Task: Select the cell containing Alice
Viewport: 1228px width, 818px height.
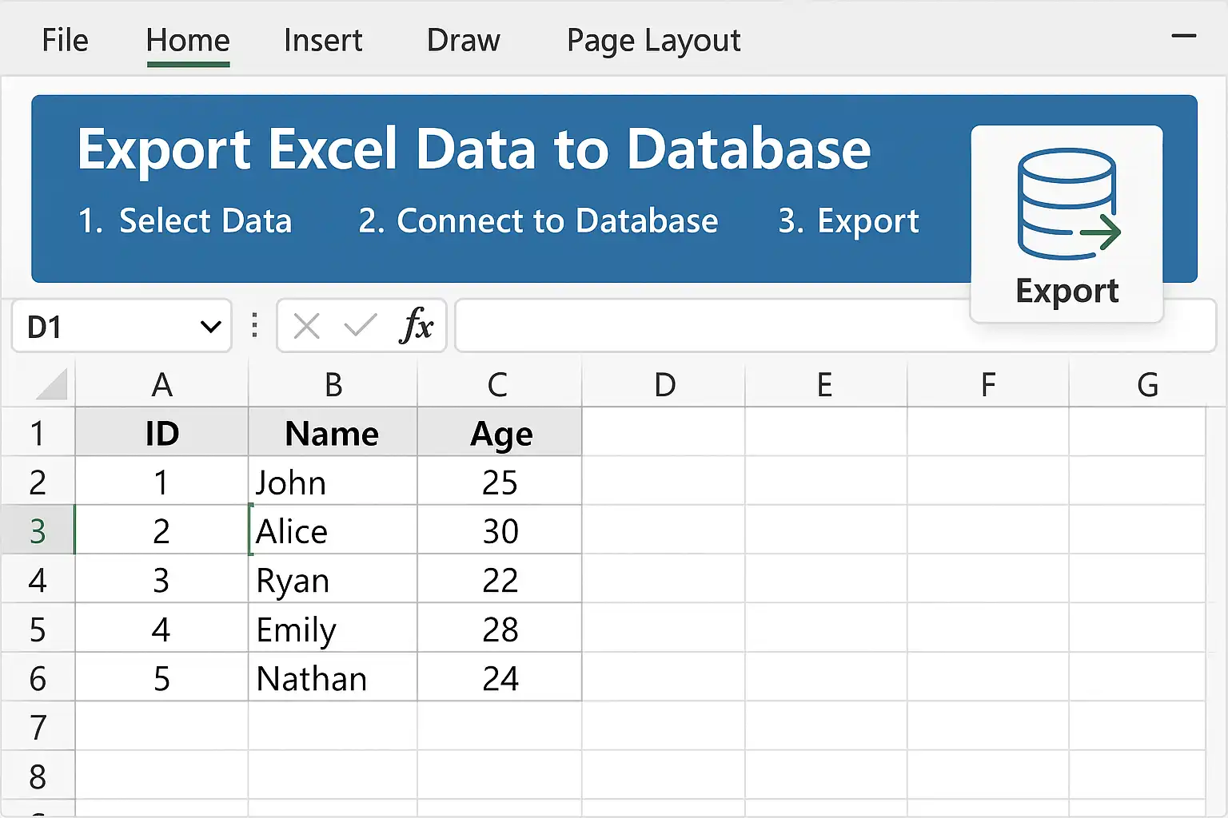Action: click(x=333, y=531)
